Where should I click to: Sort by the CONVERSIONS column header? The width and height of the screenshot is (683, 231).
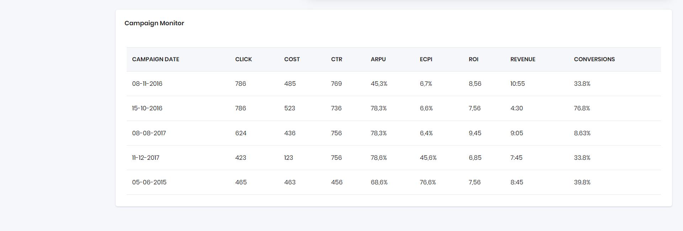point(594,59)
